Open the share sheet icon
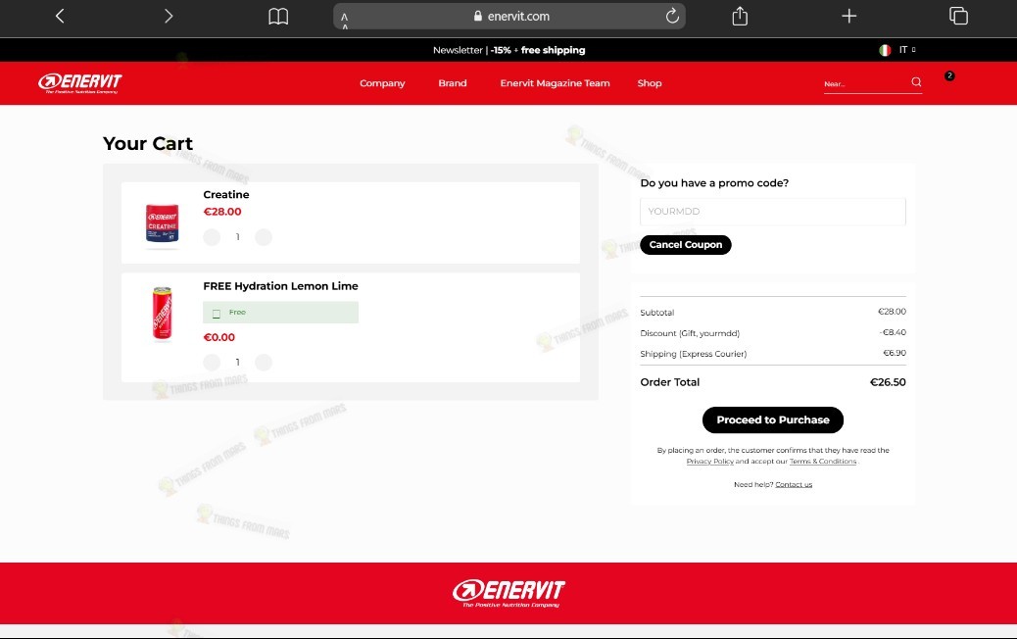 click(x=740, y=16)
